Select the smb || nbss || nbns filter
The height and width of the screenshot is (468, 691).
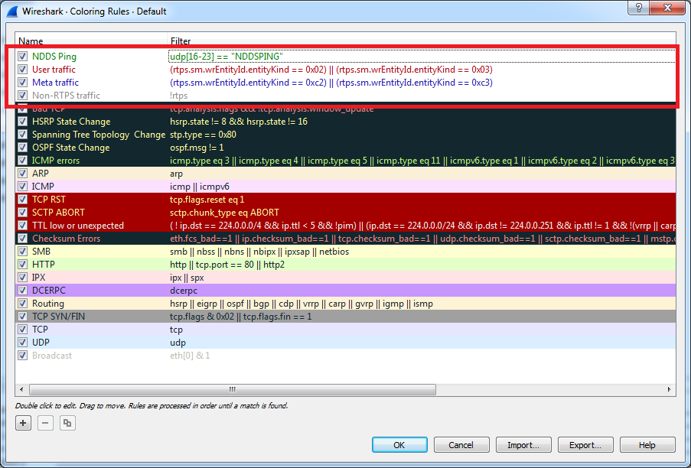point(259,252)
